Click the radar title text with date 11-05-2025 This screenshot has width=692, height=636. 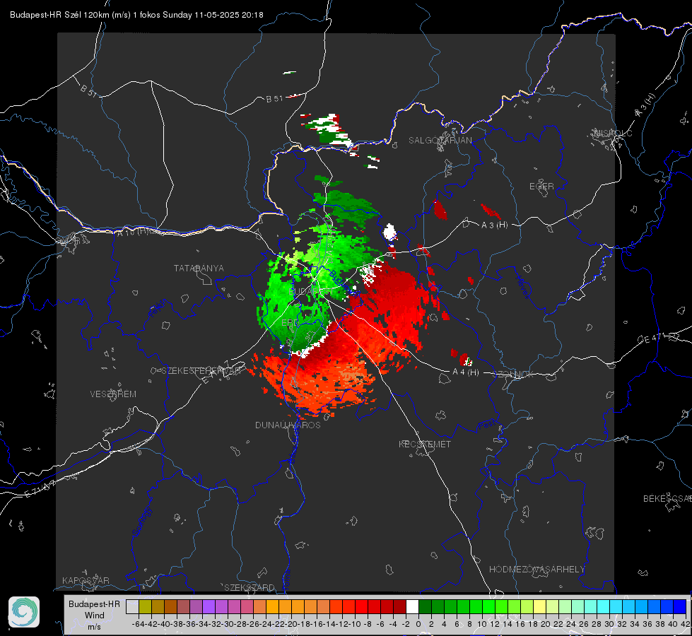(x=136, y=15)
